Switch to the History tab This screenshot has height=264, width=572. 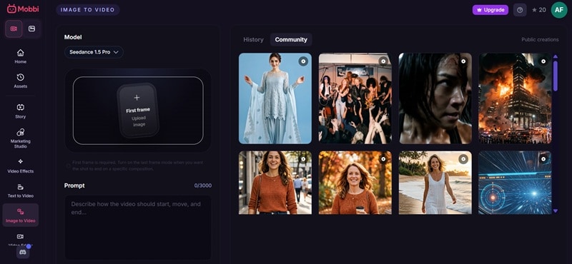(x=253, y=40)
